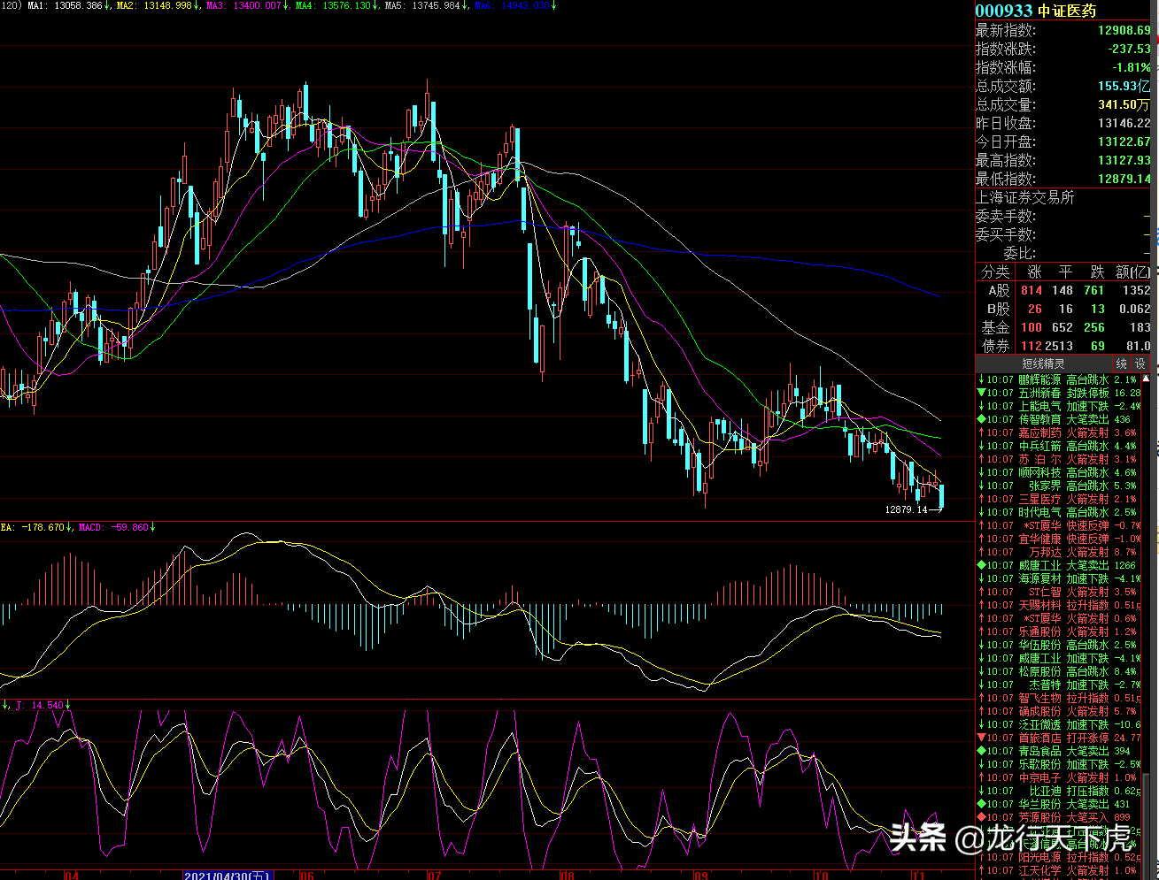Click the J: 14.540 KDJ label
This screenshot has height=880, width=1159.
42,705
